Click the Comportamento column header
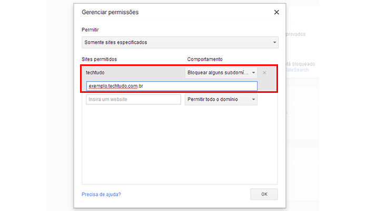This screenshot has height=211, width=366. pyautogui.click(x=205, y=59)
